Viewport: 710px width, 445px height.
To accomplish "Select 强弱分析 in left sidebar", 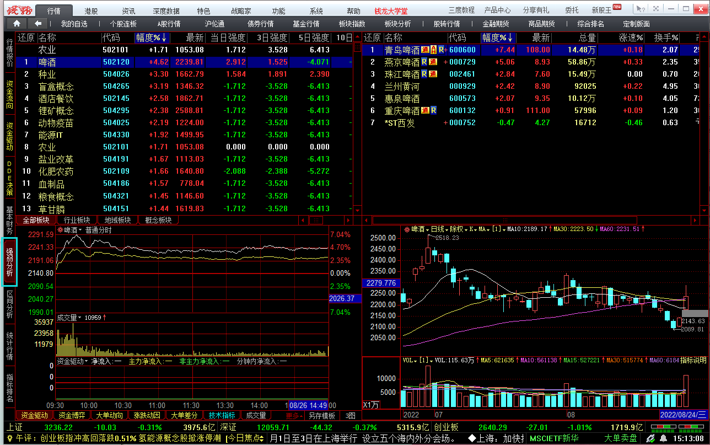I will coord(9,262).
